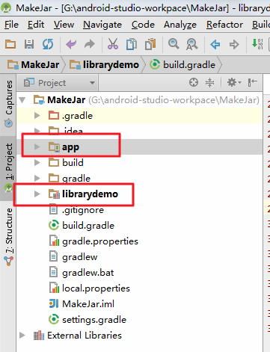Click the Synchronize refresh icon

(x=48, y=44)
